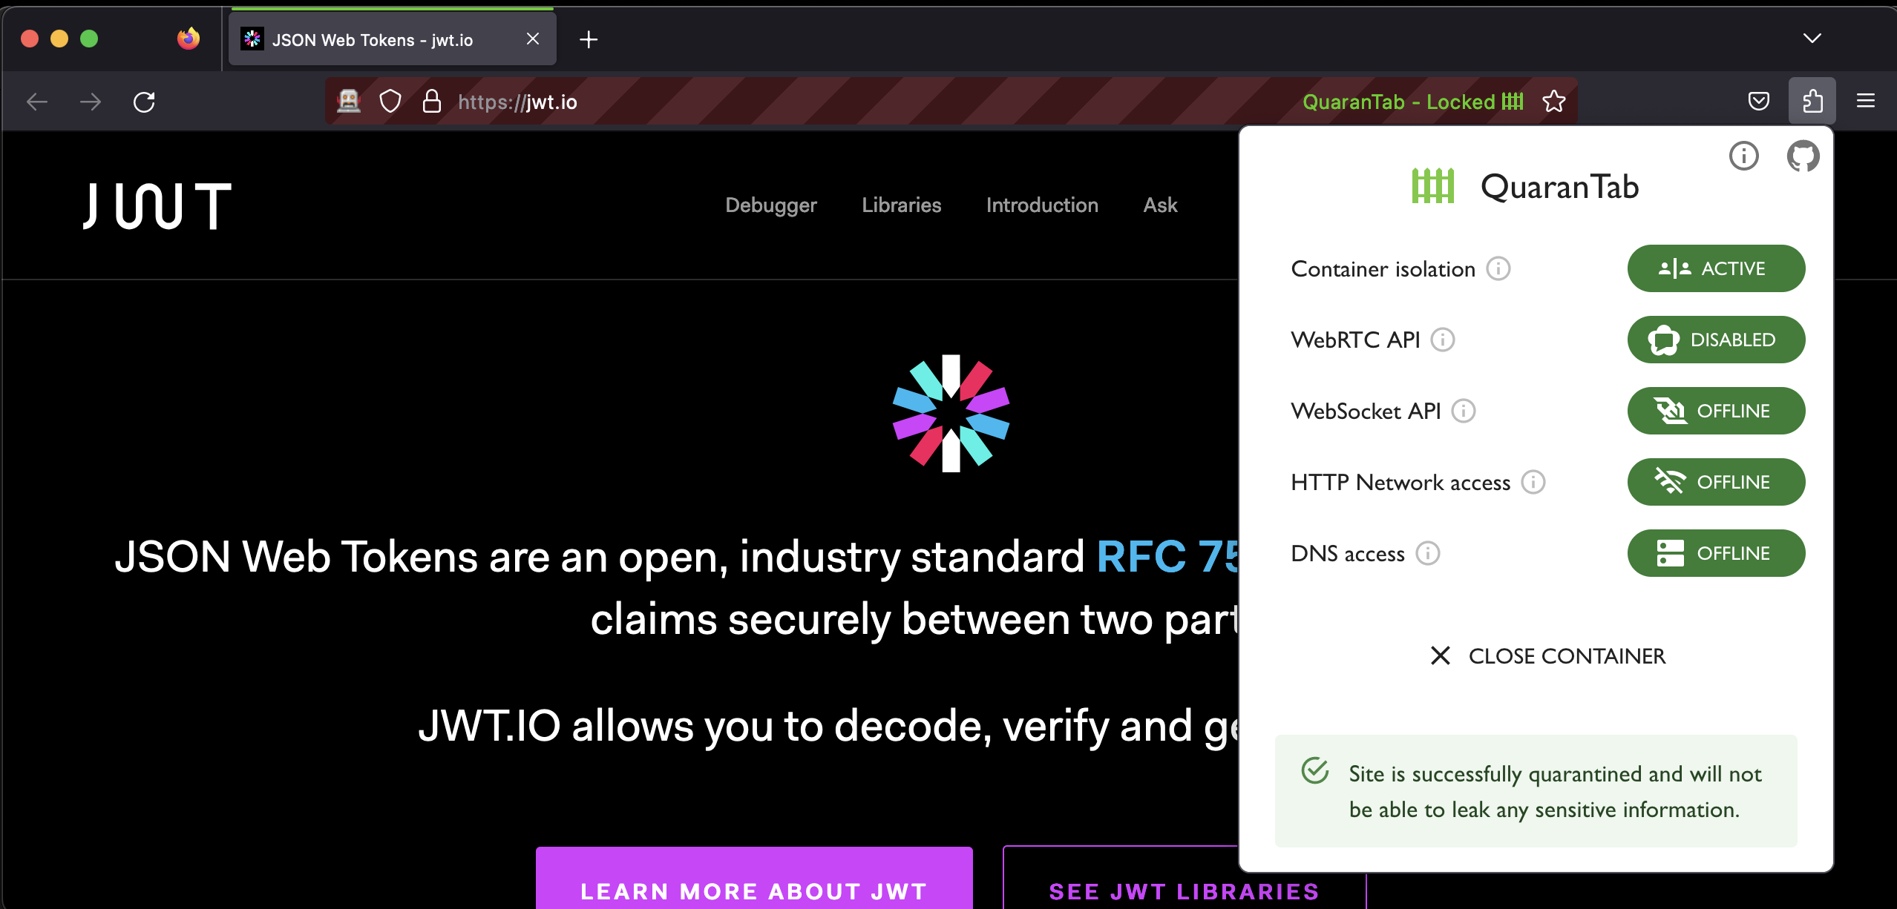The width and height of the screenshot is (1897, 909).
Task: Click the tracking protection shield icon
Action: (x=390, y=102)
